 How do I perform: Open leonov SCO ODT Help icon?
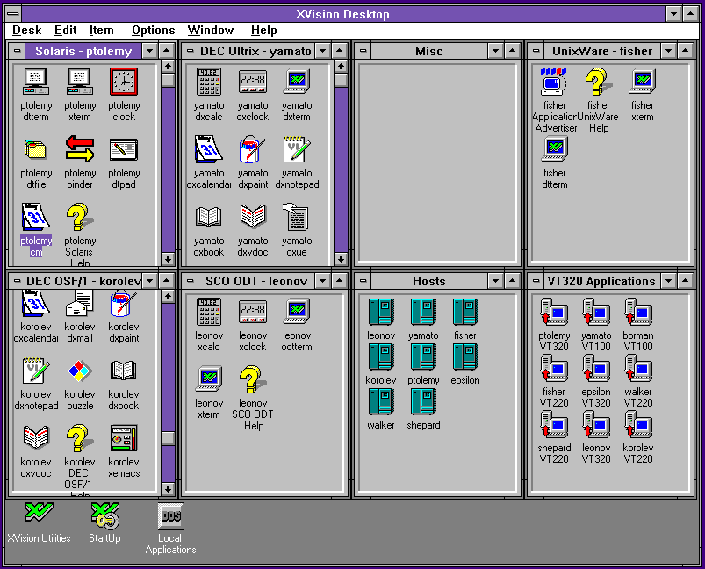[x=253, y=379]
